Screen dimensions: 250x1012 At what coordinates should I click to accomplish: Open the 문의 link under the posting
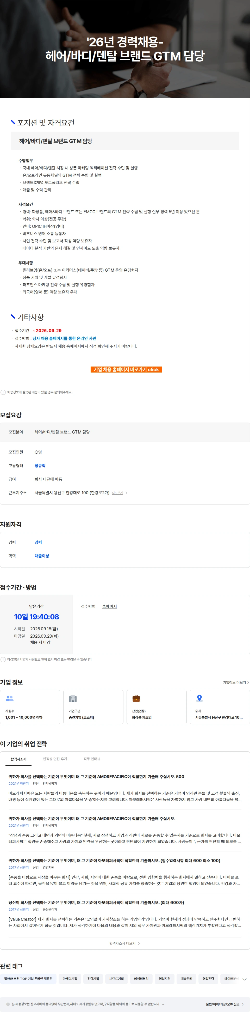click(x=57, y=392)
